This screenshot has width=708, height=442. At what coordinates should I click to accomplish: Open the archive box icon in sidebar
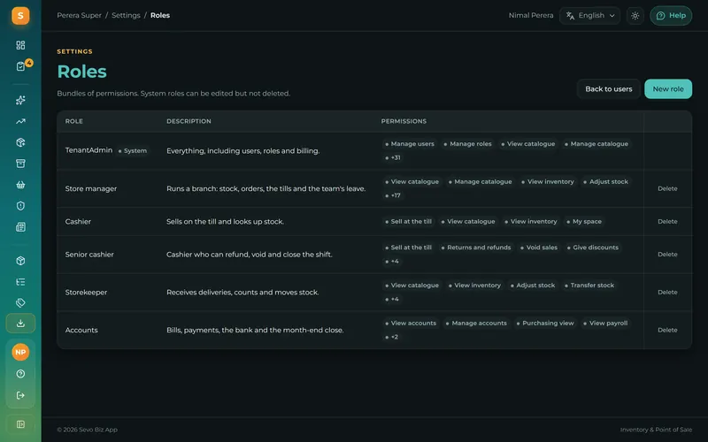[x=20, y=164]
